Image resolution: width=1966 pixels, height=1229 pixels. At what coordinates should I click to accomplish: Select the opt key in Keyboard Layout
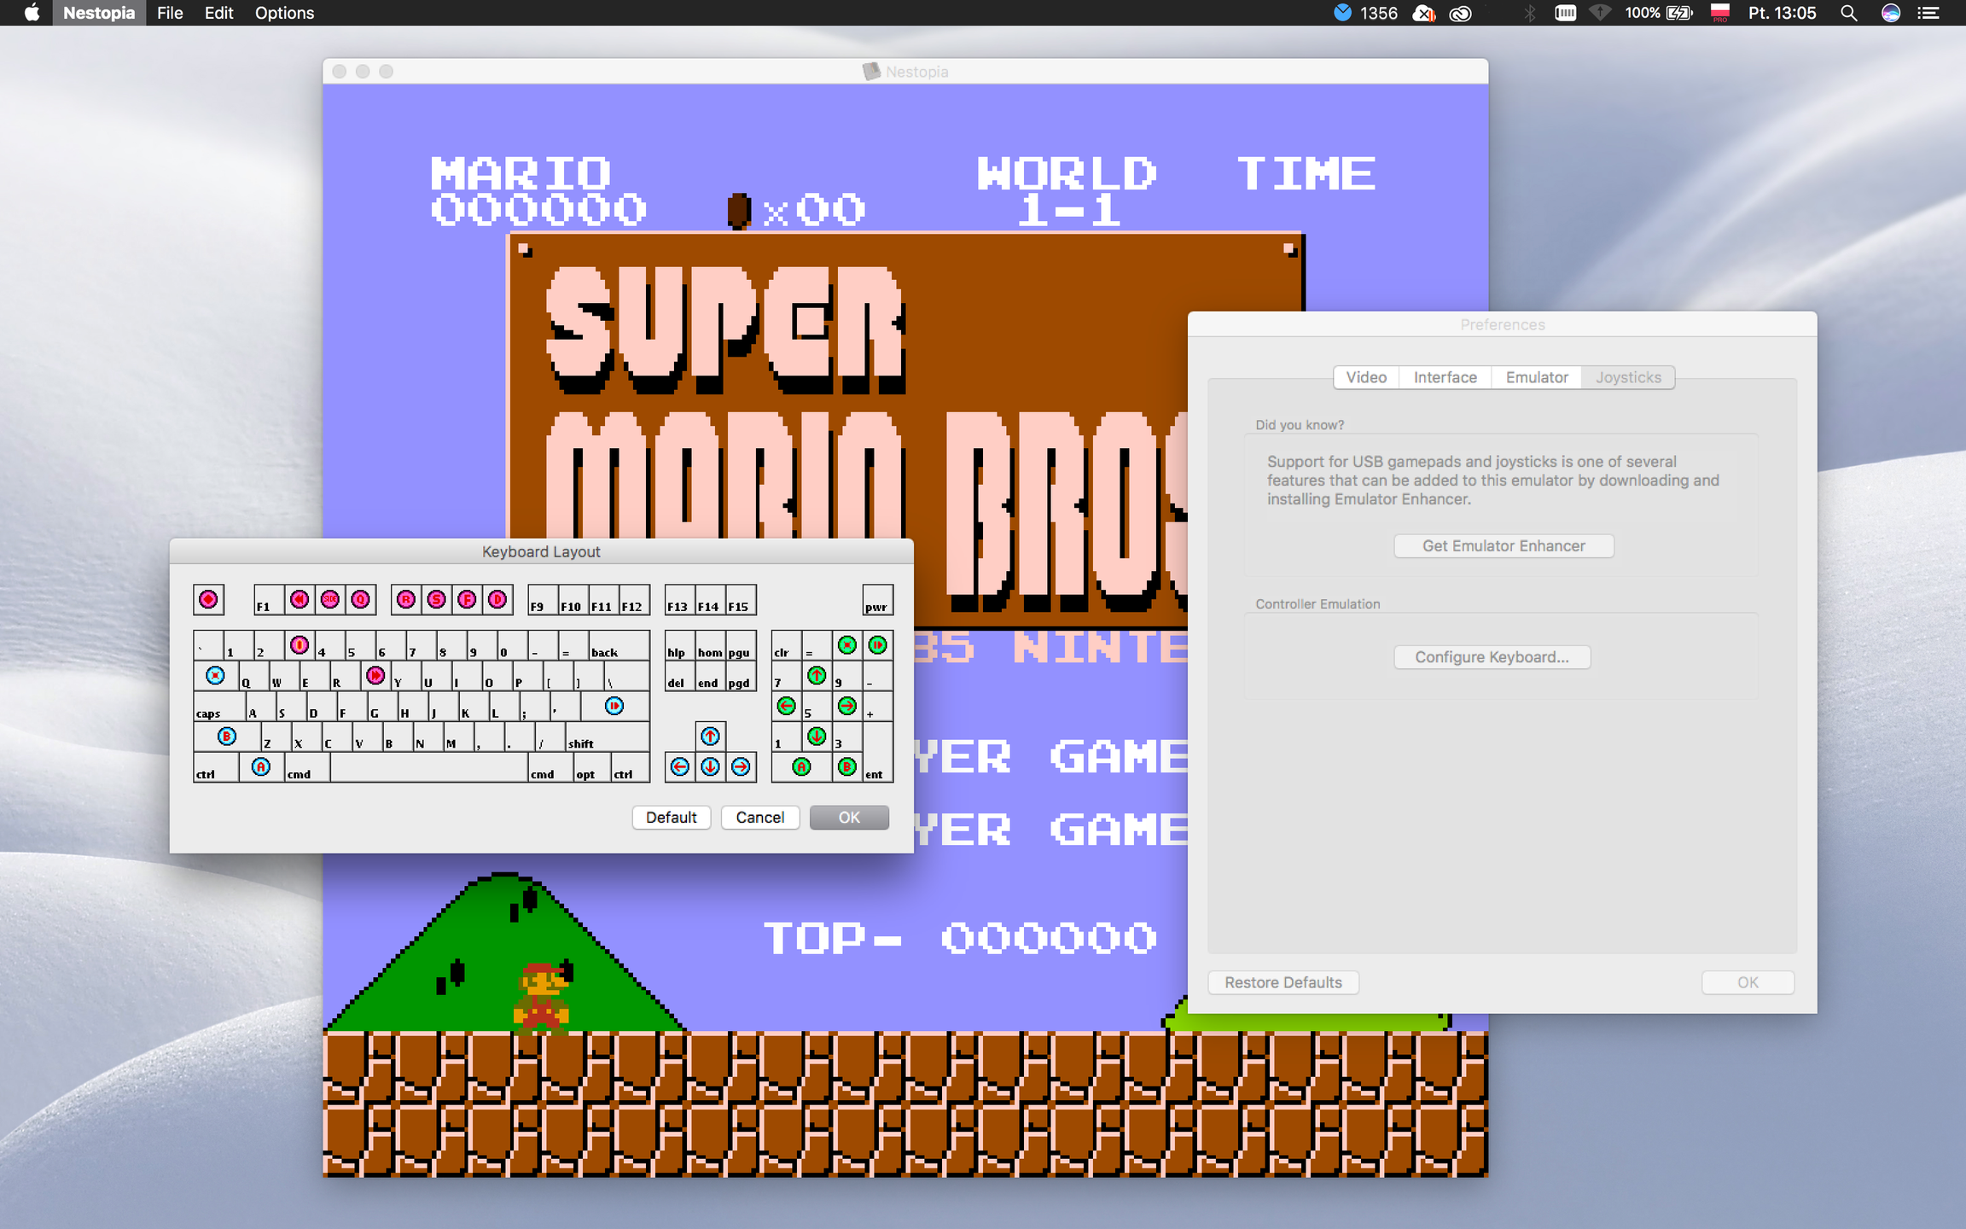(588, 766)
